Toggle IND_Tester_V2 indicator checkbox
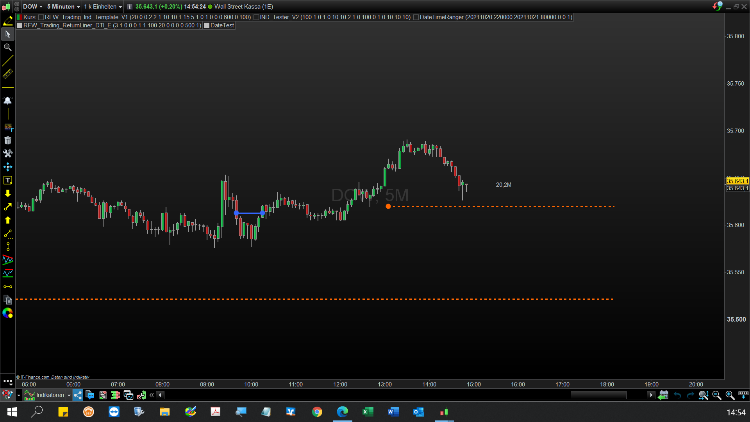The height and width of the screenshot is (422, 750). (256, 17)
